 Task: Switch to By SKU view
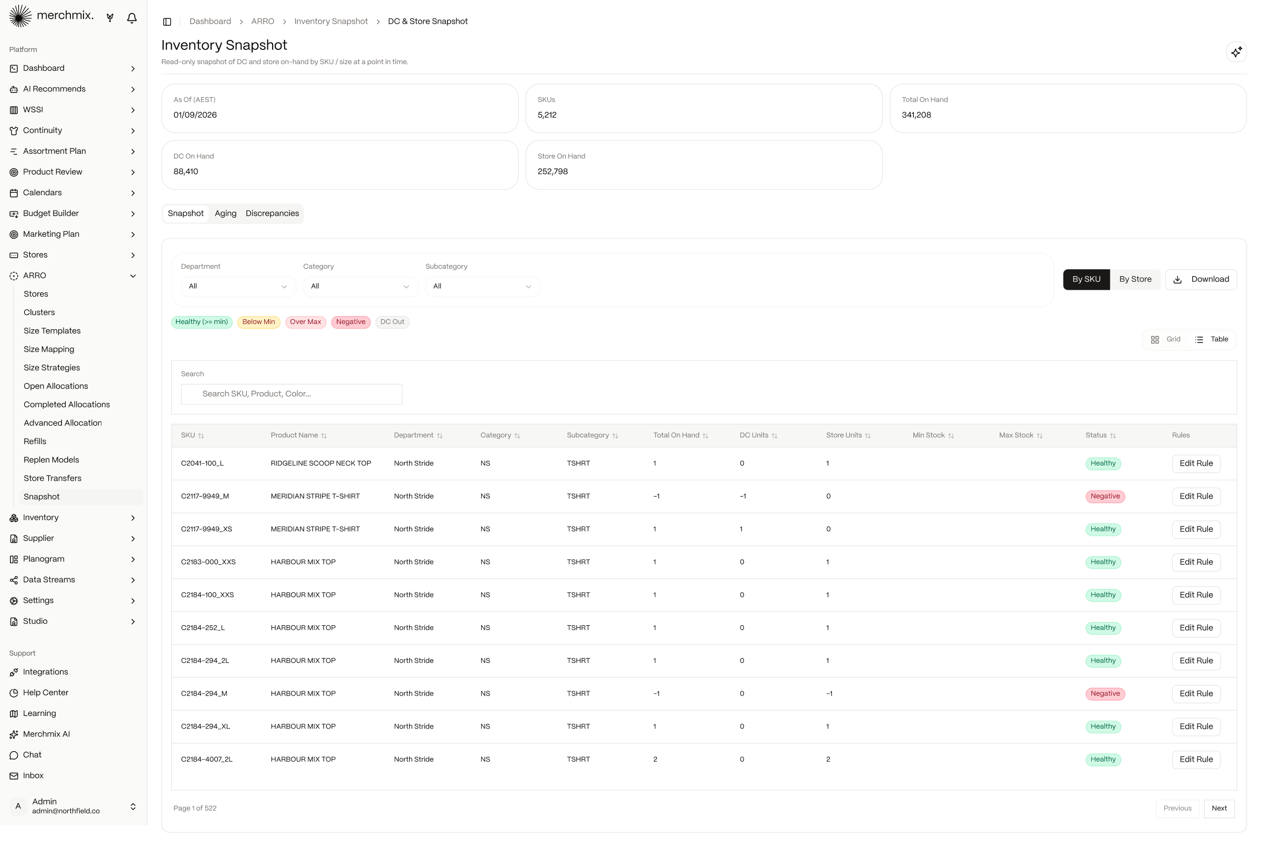coord(1086,279)
